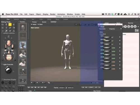Screen dimensions: 140x105
Task: Click the add-folder icon in the Library panel
Action: [137, 31]
